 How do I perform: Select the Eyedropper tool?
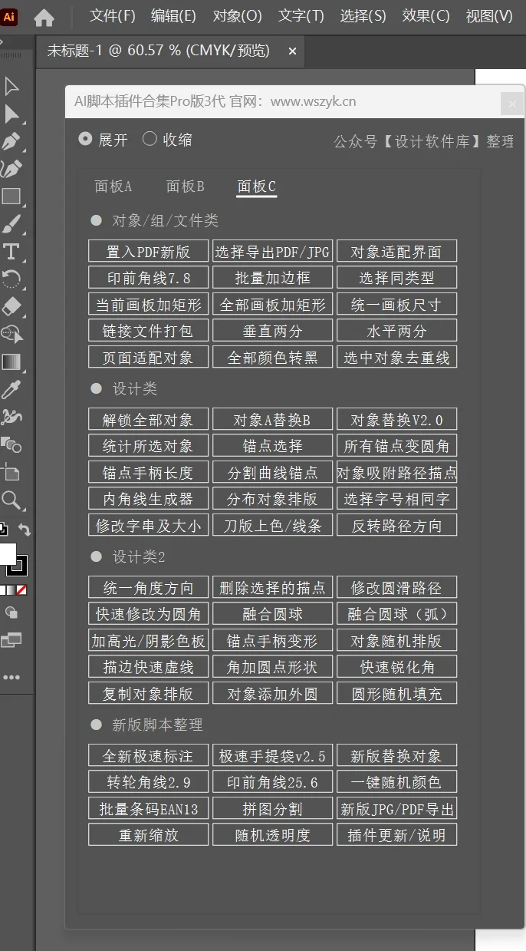12,389
